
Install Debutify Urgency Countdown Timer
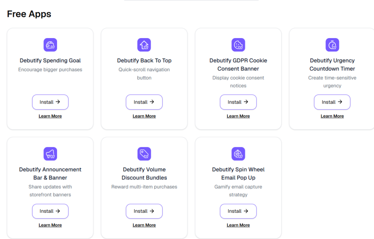coord(332,102)
